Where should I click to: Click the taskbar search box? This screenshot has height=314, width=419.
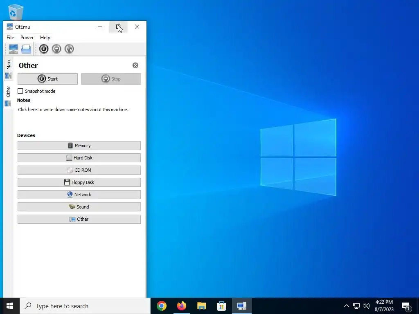click(x=85, y=306)
